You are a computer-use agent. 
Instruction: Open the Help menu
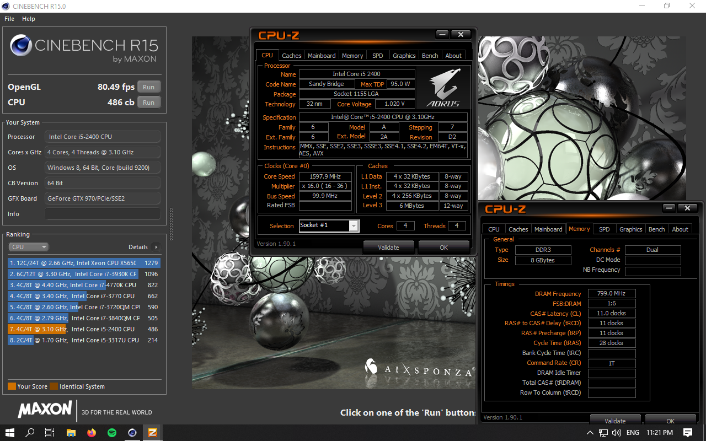pos(29,19)
